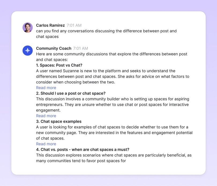Click the name Carlos Ramirez
Viewport: 217px width, 186px height.
(50, 25)
